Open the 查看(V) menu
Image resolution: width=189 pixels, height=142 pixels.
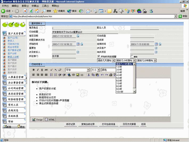(x=25, y=6)
